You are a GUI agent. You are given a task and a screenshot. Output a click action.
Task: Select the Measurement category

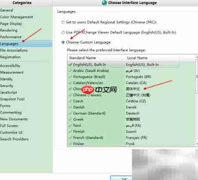pyautogui.click(x=12, y=72)
